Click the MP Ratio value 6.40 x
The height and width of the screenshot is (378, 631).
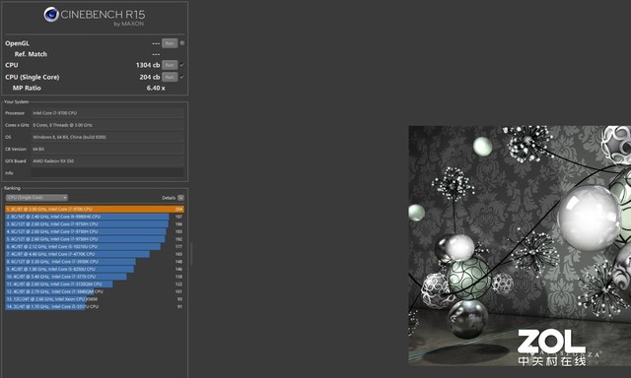(156, 88)
